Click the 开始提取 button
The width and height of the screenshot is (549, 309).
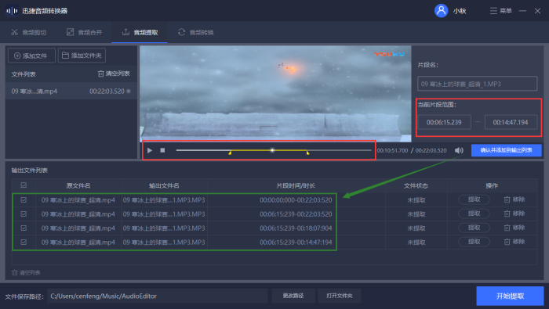pos(510,296)
